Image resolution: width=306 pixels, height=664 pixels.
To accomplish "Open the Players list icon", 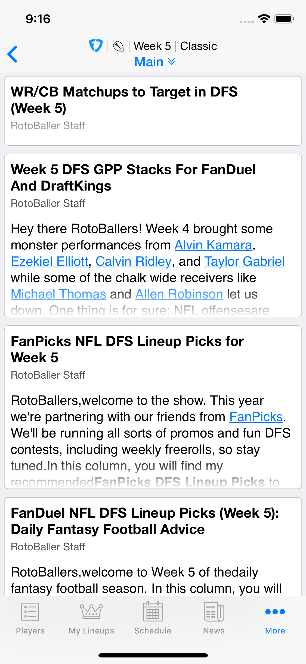I will [30, 611].
